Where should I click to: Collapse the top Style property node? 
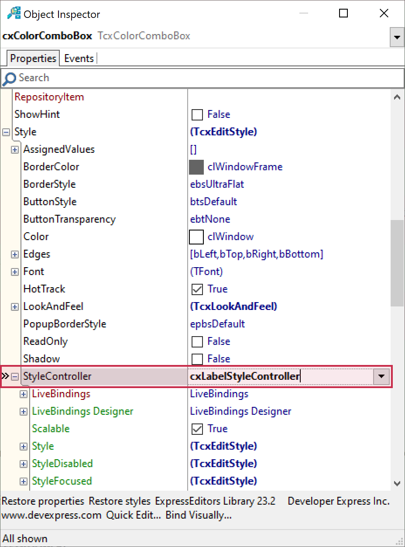pyautogui.click(x=6, y=132)
